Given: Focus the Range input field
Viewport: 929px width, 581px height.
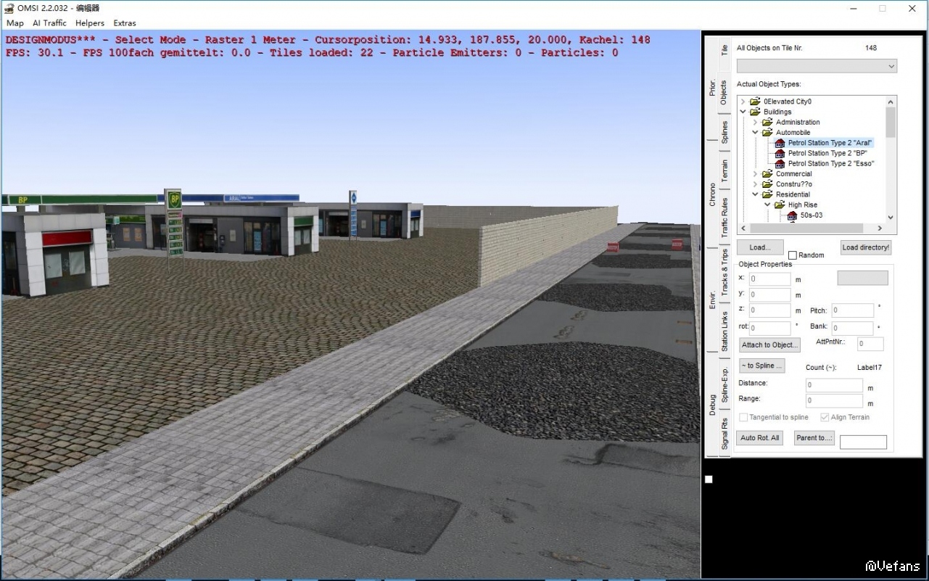Looking at the screenshot, I should coord(834,401).
